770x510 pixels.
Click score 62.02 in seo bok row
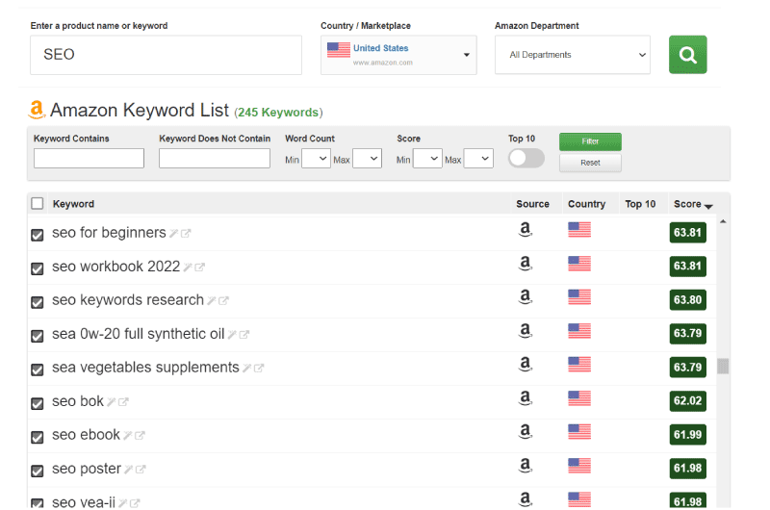click(x=687, y=400)
